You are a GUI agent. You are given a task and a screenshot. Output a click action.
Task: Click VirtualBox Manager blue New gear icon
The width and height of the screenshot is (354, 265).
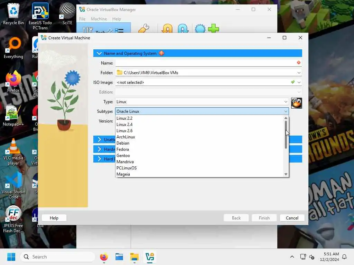pyautogui.click(x=200, y=28)
